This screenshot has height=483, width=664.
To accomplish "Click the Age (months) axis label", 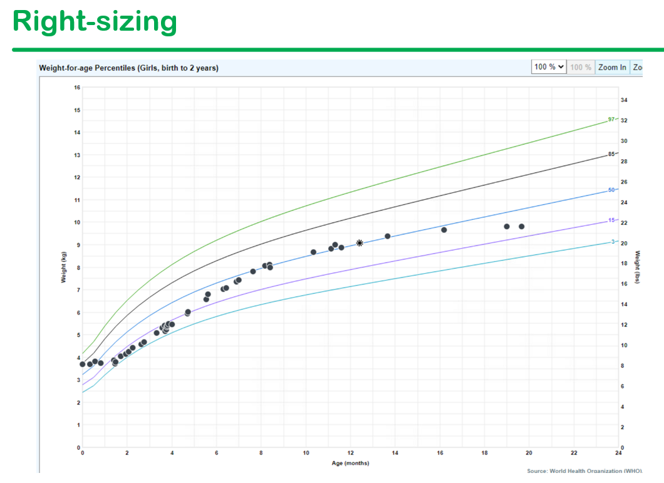I will click(x=350, y=464).
